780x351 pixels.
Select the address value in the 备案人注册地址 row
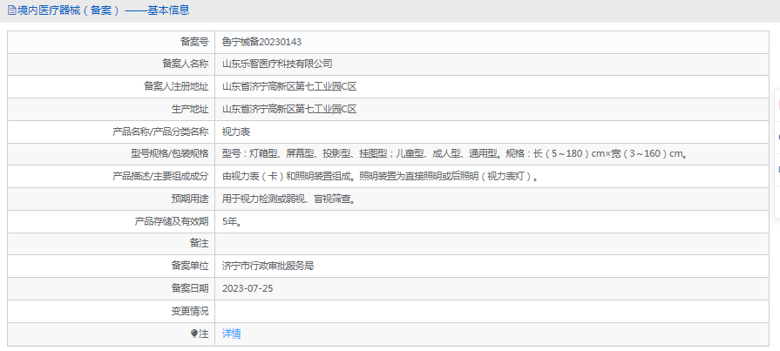click(x=289, y=87)
